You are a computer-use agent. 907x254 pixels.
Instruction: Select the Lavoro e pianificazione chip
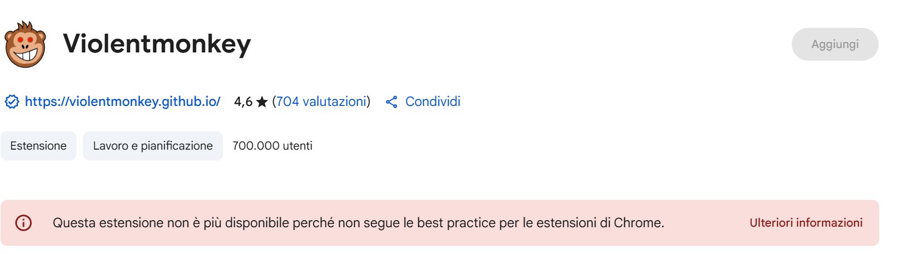click(152, 146)
